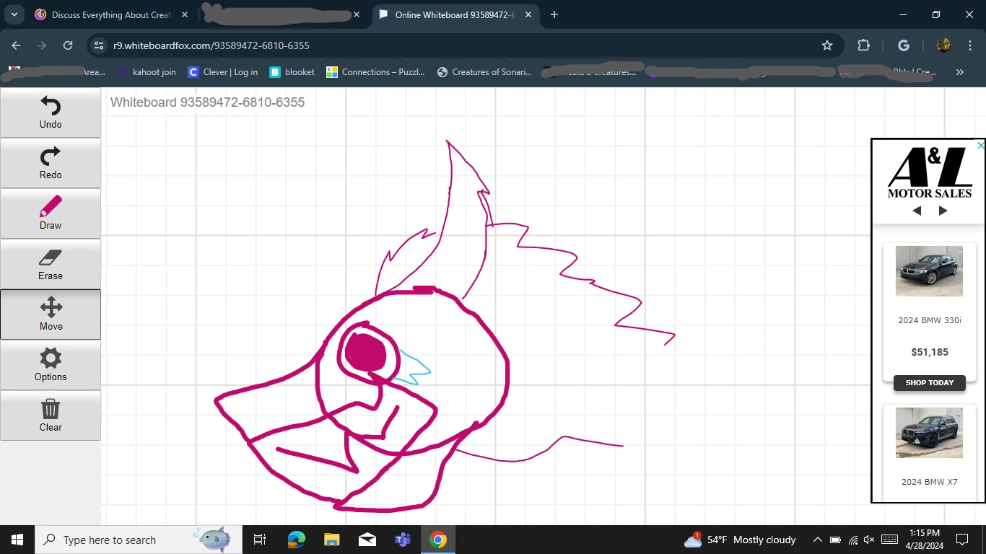Switch to the Erase tool
The image size is (986, 554).
click(50, 264)
